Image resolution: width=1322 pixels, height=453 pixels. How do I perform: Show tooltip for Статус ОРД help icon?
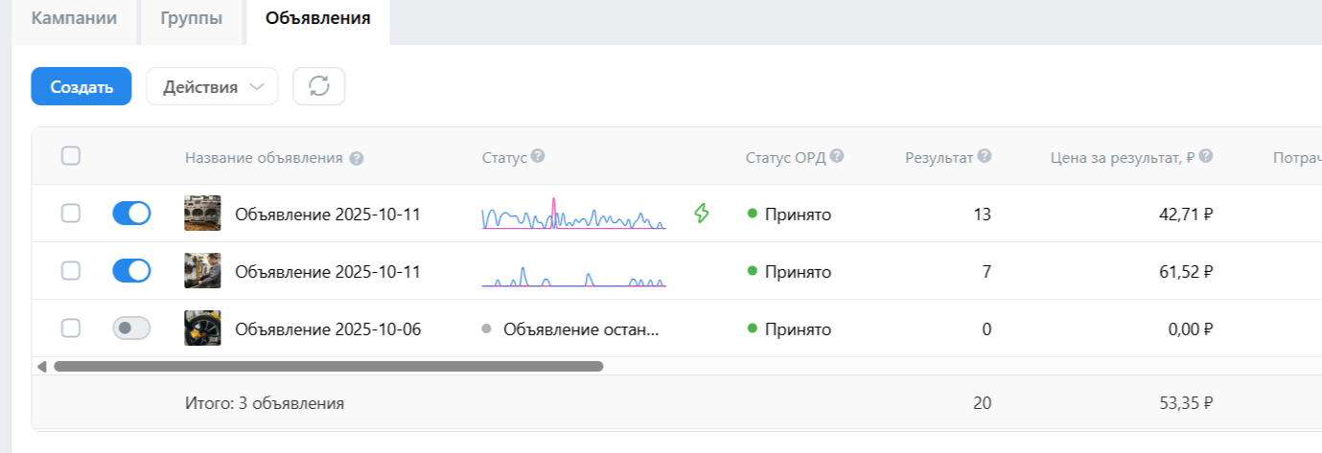837,156
